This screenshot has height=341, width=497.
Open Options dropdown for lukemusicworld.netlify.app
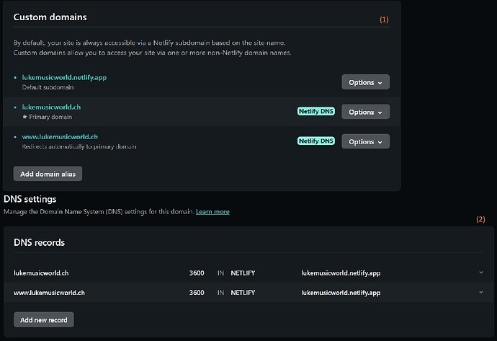click(365, 82)
